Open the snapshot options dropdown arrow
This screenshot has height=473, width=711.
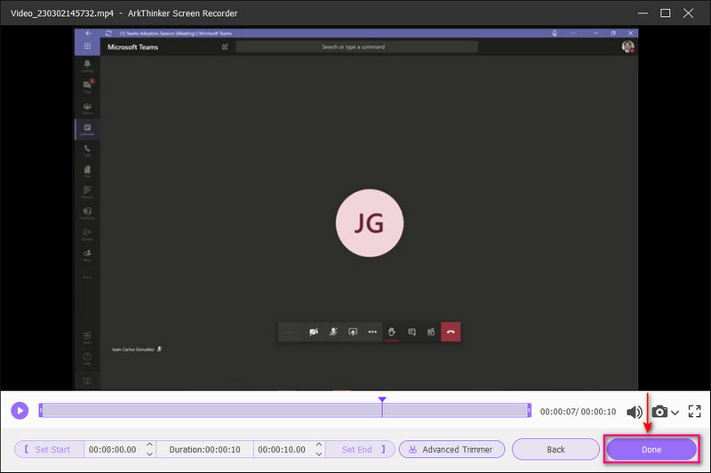pos(675,413)
